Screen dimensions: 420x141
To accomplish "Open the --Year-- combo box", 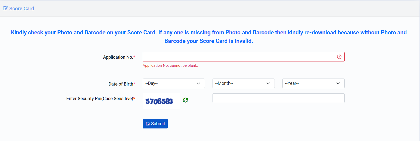I will pos(313,84).
